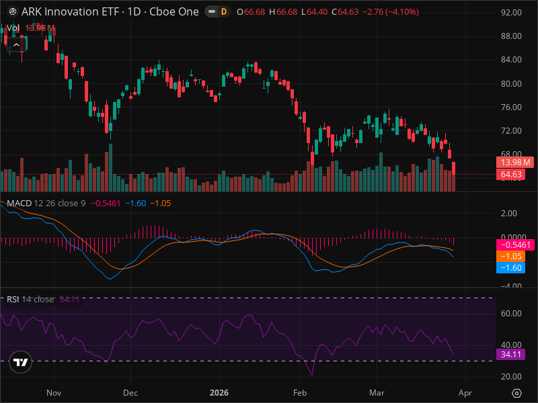Viewport: 538px width, 403px height.
Task: Select the MACD 12 26 close 9 legend
Action: click(x=46, y=204)
